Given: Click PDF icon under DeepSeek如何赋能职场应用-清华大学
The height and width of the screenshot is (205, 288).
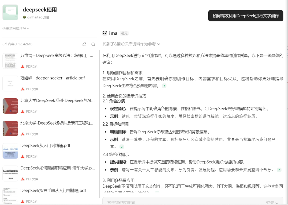Looking at the screenshot, I should point(23,179).
